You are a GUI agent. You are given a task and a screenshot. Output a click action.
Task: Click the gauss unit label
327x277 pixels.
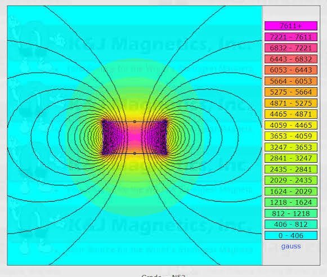pyautogui.click(x=291, y=247)
